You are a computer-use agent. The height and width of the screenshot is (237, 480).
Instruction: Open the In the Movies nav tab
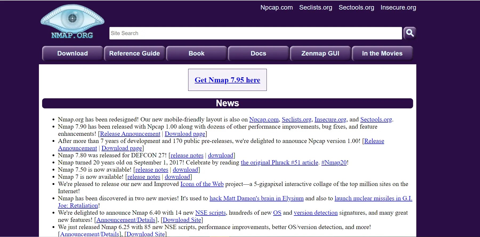click(x=382, y=53)
